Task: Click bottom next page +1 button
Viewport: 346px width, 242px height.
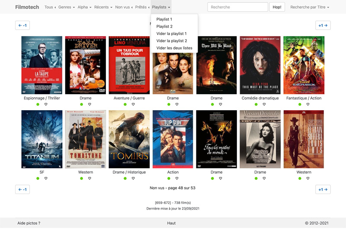Action: (323, 189)
